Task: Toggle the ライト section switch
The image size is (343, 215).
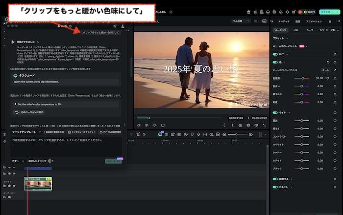Action: (x=275, y=112)
